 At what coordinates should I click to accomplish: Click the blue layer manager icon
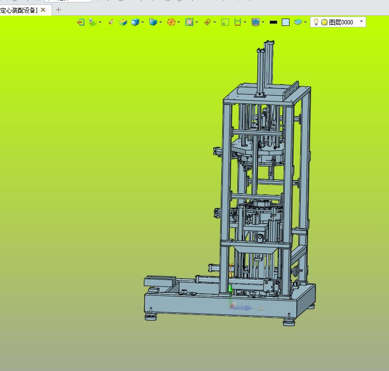(x=298, y=22)
